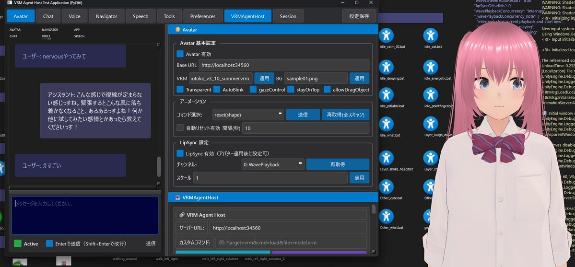Open the チャンネル WavePlayback dropdown
The height and width of the screenshot is (267, 575).
(x=273, y=165)
